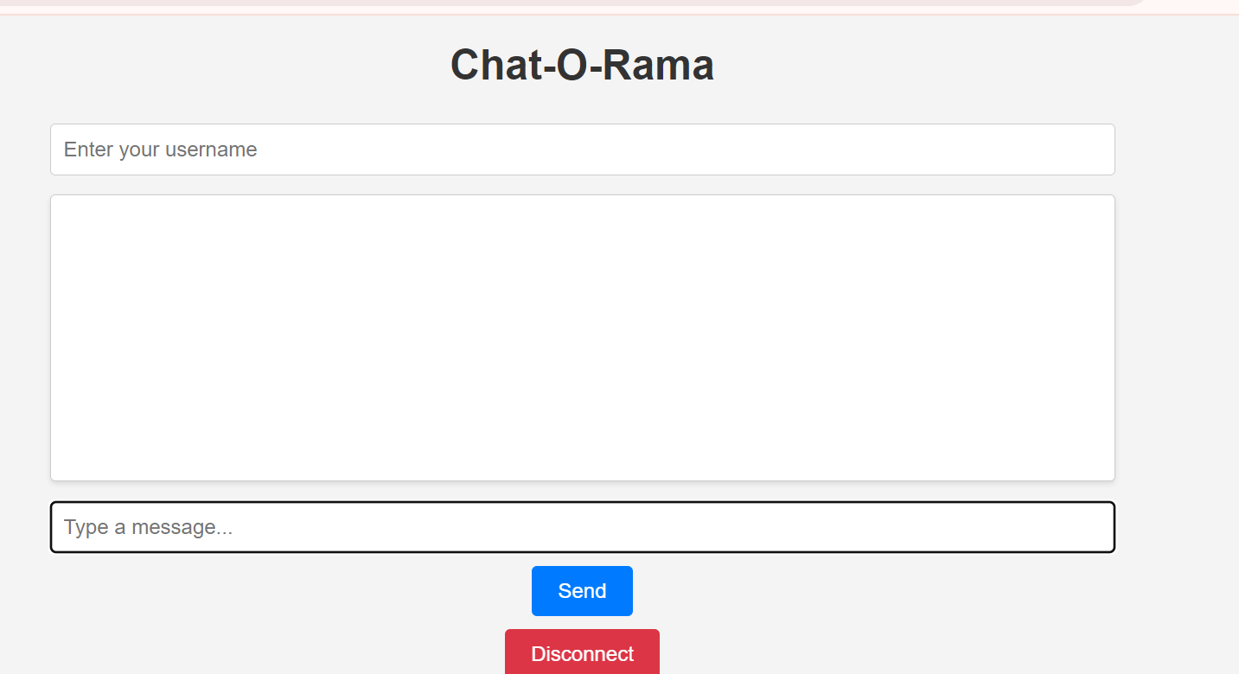
Task: Click the highlighted message input border
Action: coord(582,526)
